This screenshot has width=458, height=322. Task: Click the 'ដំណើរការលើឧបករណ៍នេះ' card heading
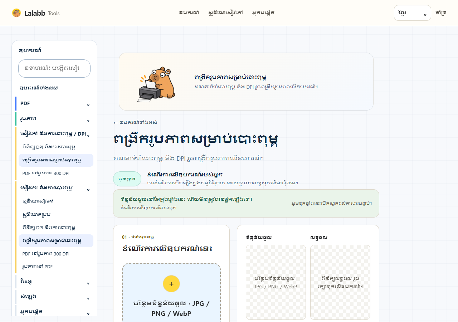(x=167, y=248)
